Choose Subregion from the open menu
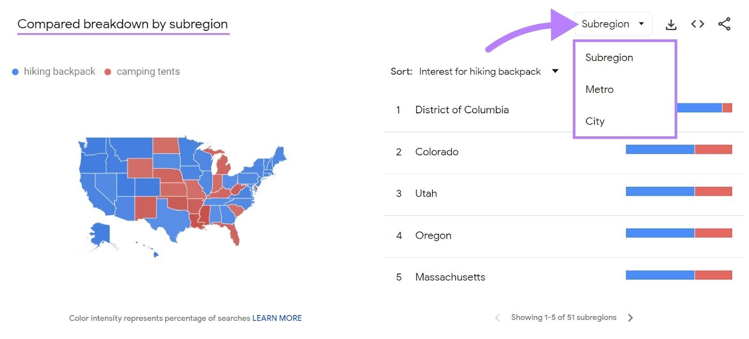Image resolution: width=749 pixels, height=339 pixels. tap(609, 57)
